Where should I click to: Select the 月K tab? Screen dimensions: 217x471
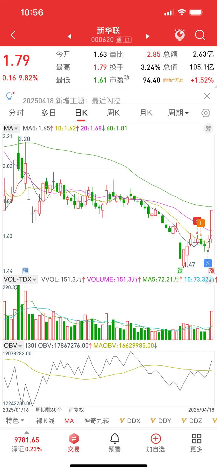(x=146, y=113)
